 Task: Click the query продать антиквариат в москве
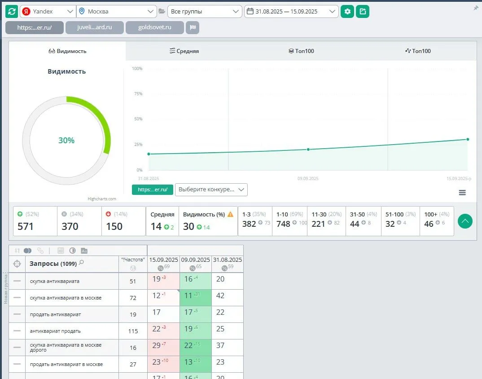point(66,364)
